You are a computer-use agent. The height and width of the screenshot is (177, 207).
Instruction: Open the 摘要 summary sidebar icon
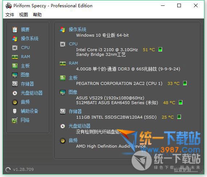pos(15,29)
